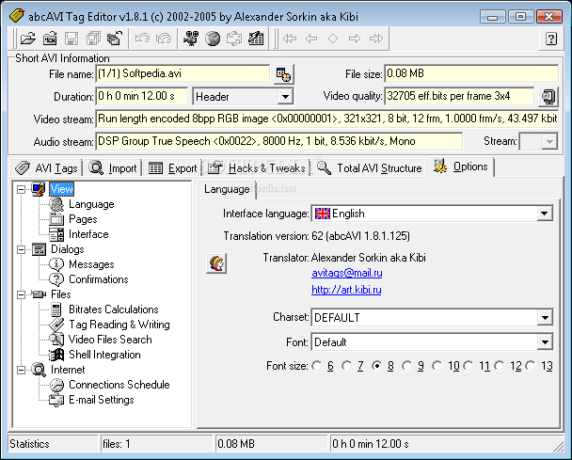Select Interface in the options tree
The image size is (572, 460).
88,234
